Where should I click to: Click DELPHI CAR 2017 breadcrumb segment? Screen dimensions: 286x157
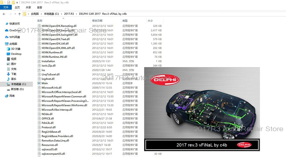tap(103, 14)
